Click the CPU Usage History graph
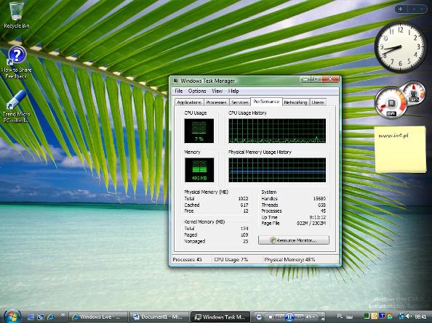 (x=277, y=131)
